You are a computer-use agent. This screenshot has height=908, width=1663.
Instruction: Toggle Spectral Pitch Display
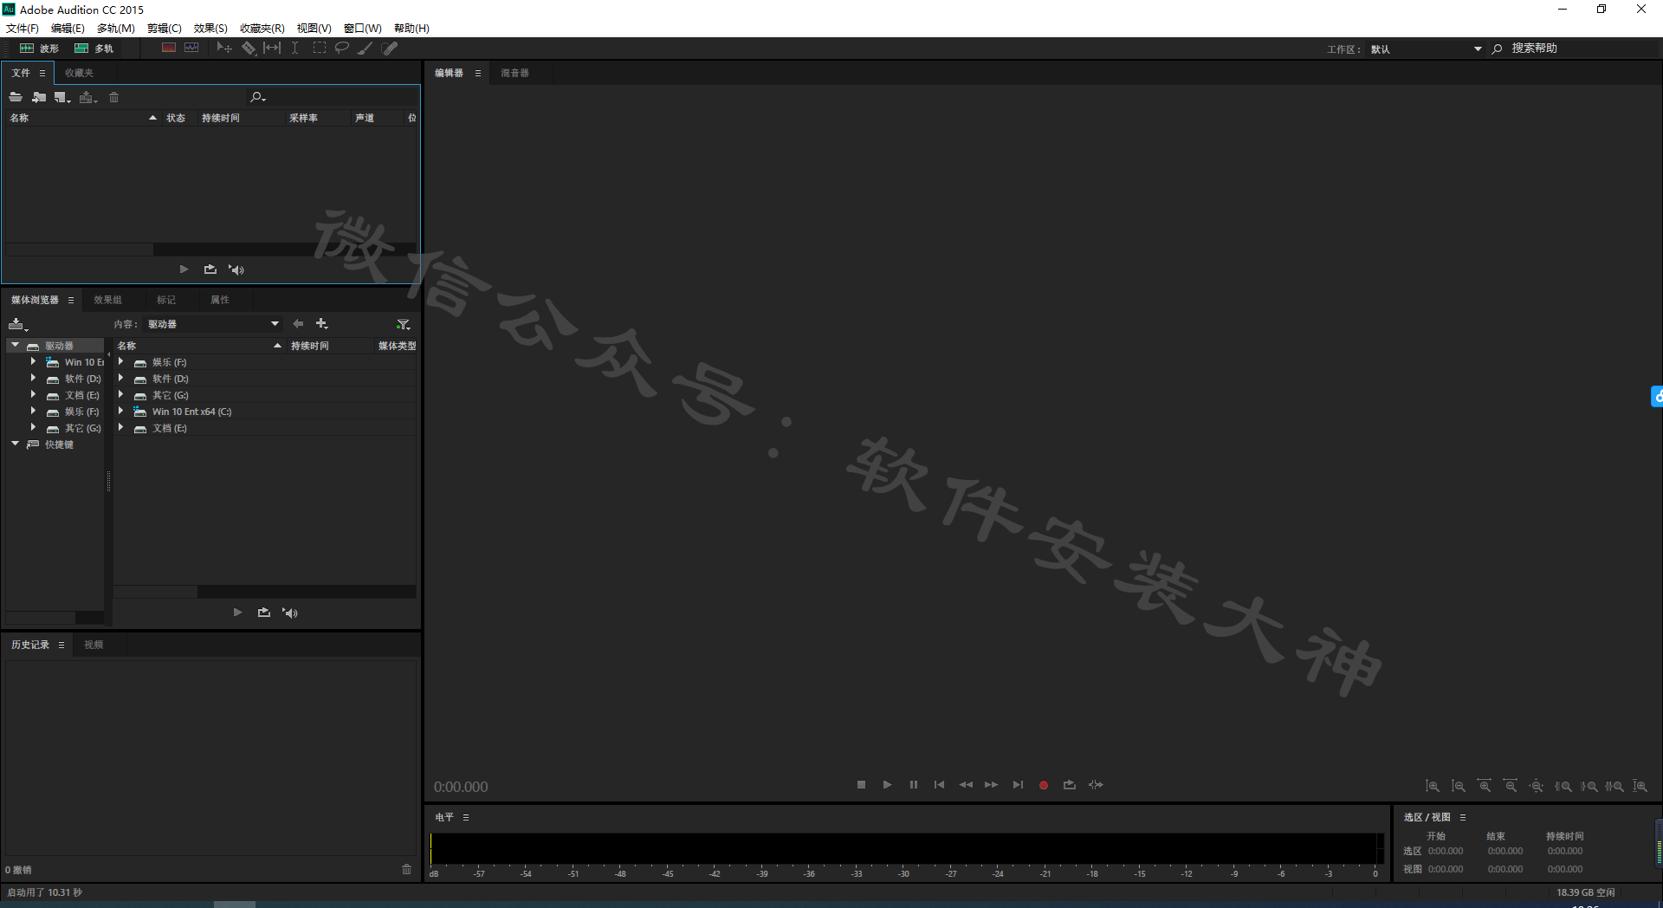coord(191,48)
